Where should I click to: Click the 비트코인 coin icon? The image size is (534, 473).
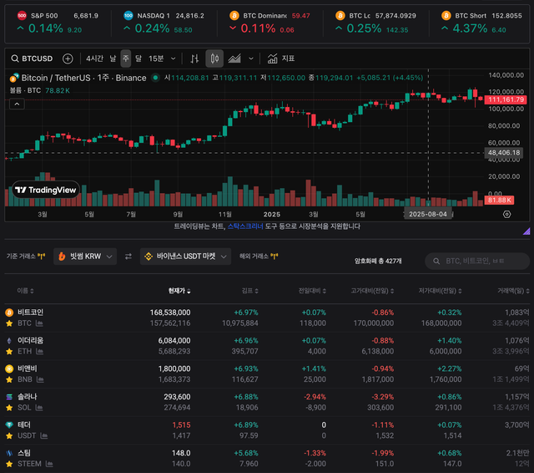pos(9,313)
